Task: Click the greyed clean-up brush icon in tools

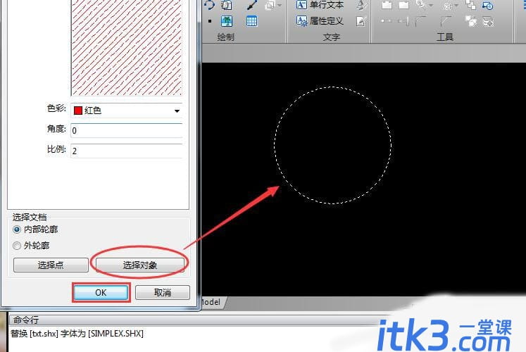Action: [x=447, y=5]
